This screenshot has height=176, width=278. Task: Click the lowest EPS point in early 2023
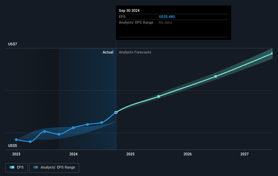point(30,141)
